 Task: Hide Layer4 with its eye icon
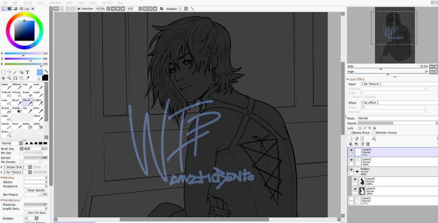pos(355,180)
